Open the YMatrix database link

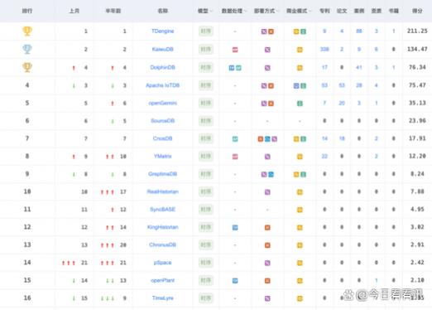163,156
